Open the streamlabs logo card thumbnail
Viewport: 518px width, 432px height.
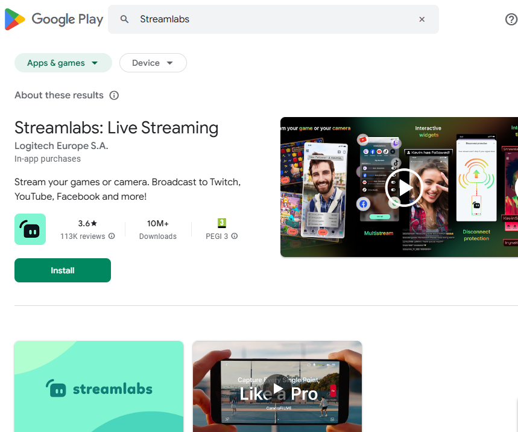point(99,386)
